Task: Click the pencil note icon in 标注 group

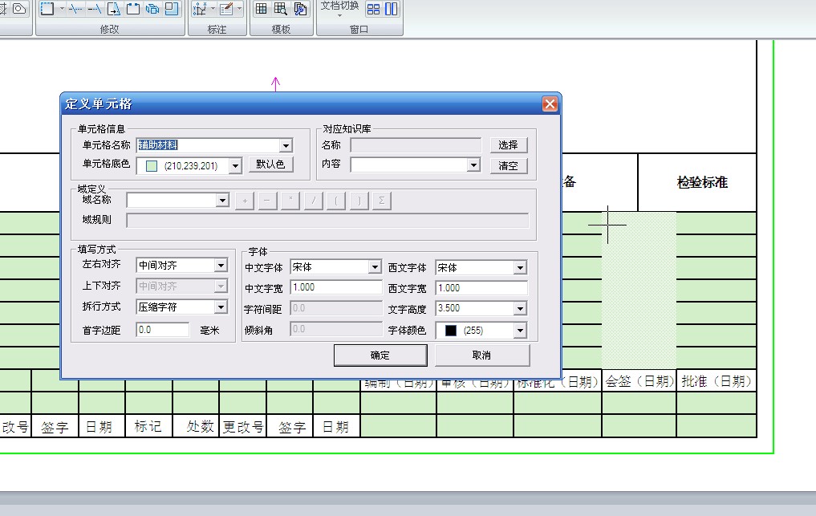Action: click(225, 9)
